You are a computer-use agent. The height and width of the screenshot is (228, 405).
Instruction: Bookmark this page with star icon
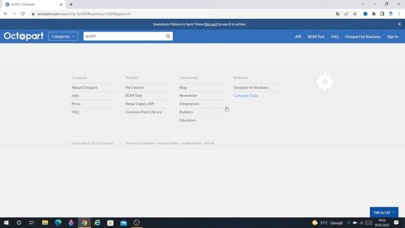(x=354, y=14)
